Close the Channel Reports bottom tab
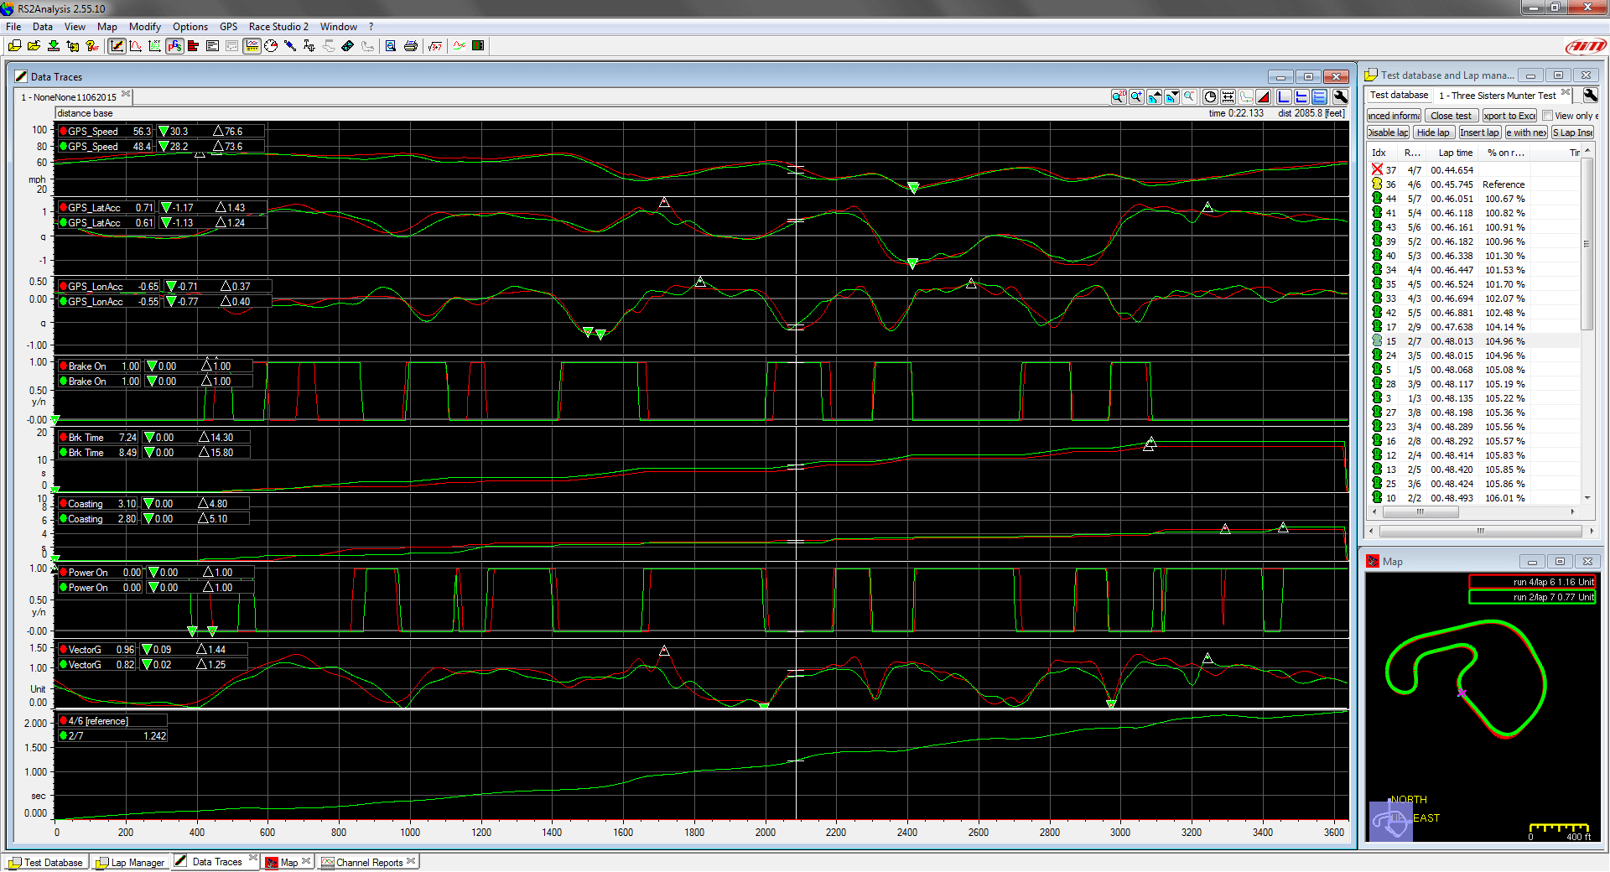Image resolution: width=1610 pixels, height=872 pixels. (x=412, y=860)
